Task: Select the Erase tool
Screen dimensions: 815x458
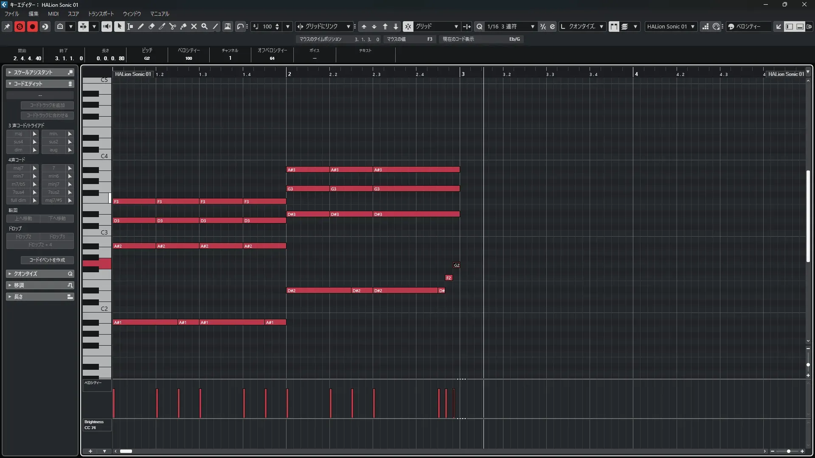Action: coord(152,26)
